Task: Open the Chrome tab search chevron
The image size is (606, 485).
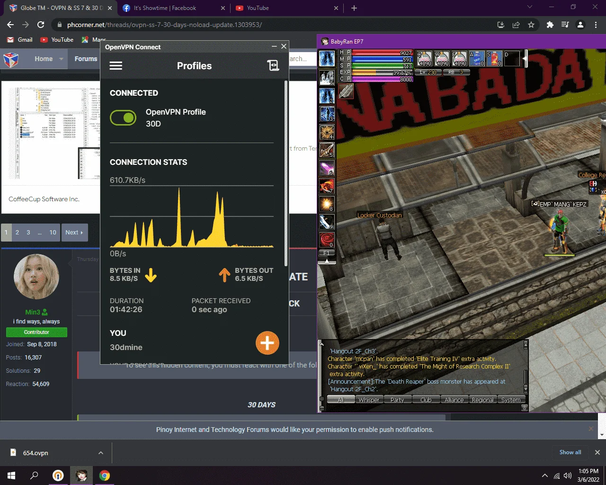Action: pos(530,7)
